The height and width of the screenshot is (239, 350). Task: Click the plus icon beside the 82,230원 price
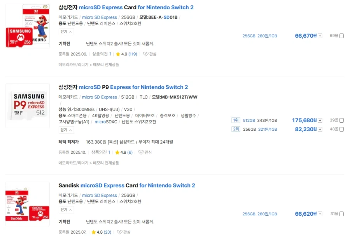tap(320, 129)
